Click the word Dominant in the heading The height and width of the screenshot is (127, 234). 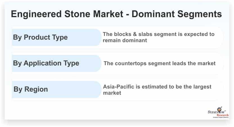click(x=153, y=14)
